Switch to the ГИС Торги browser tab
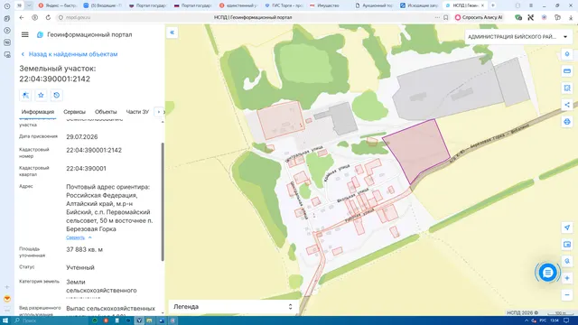 284,5
